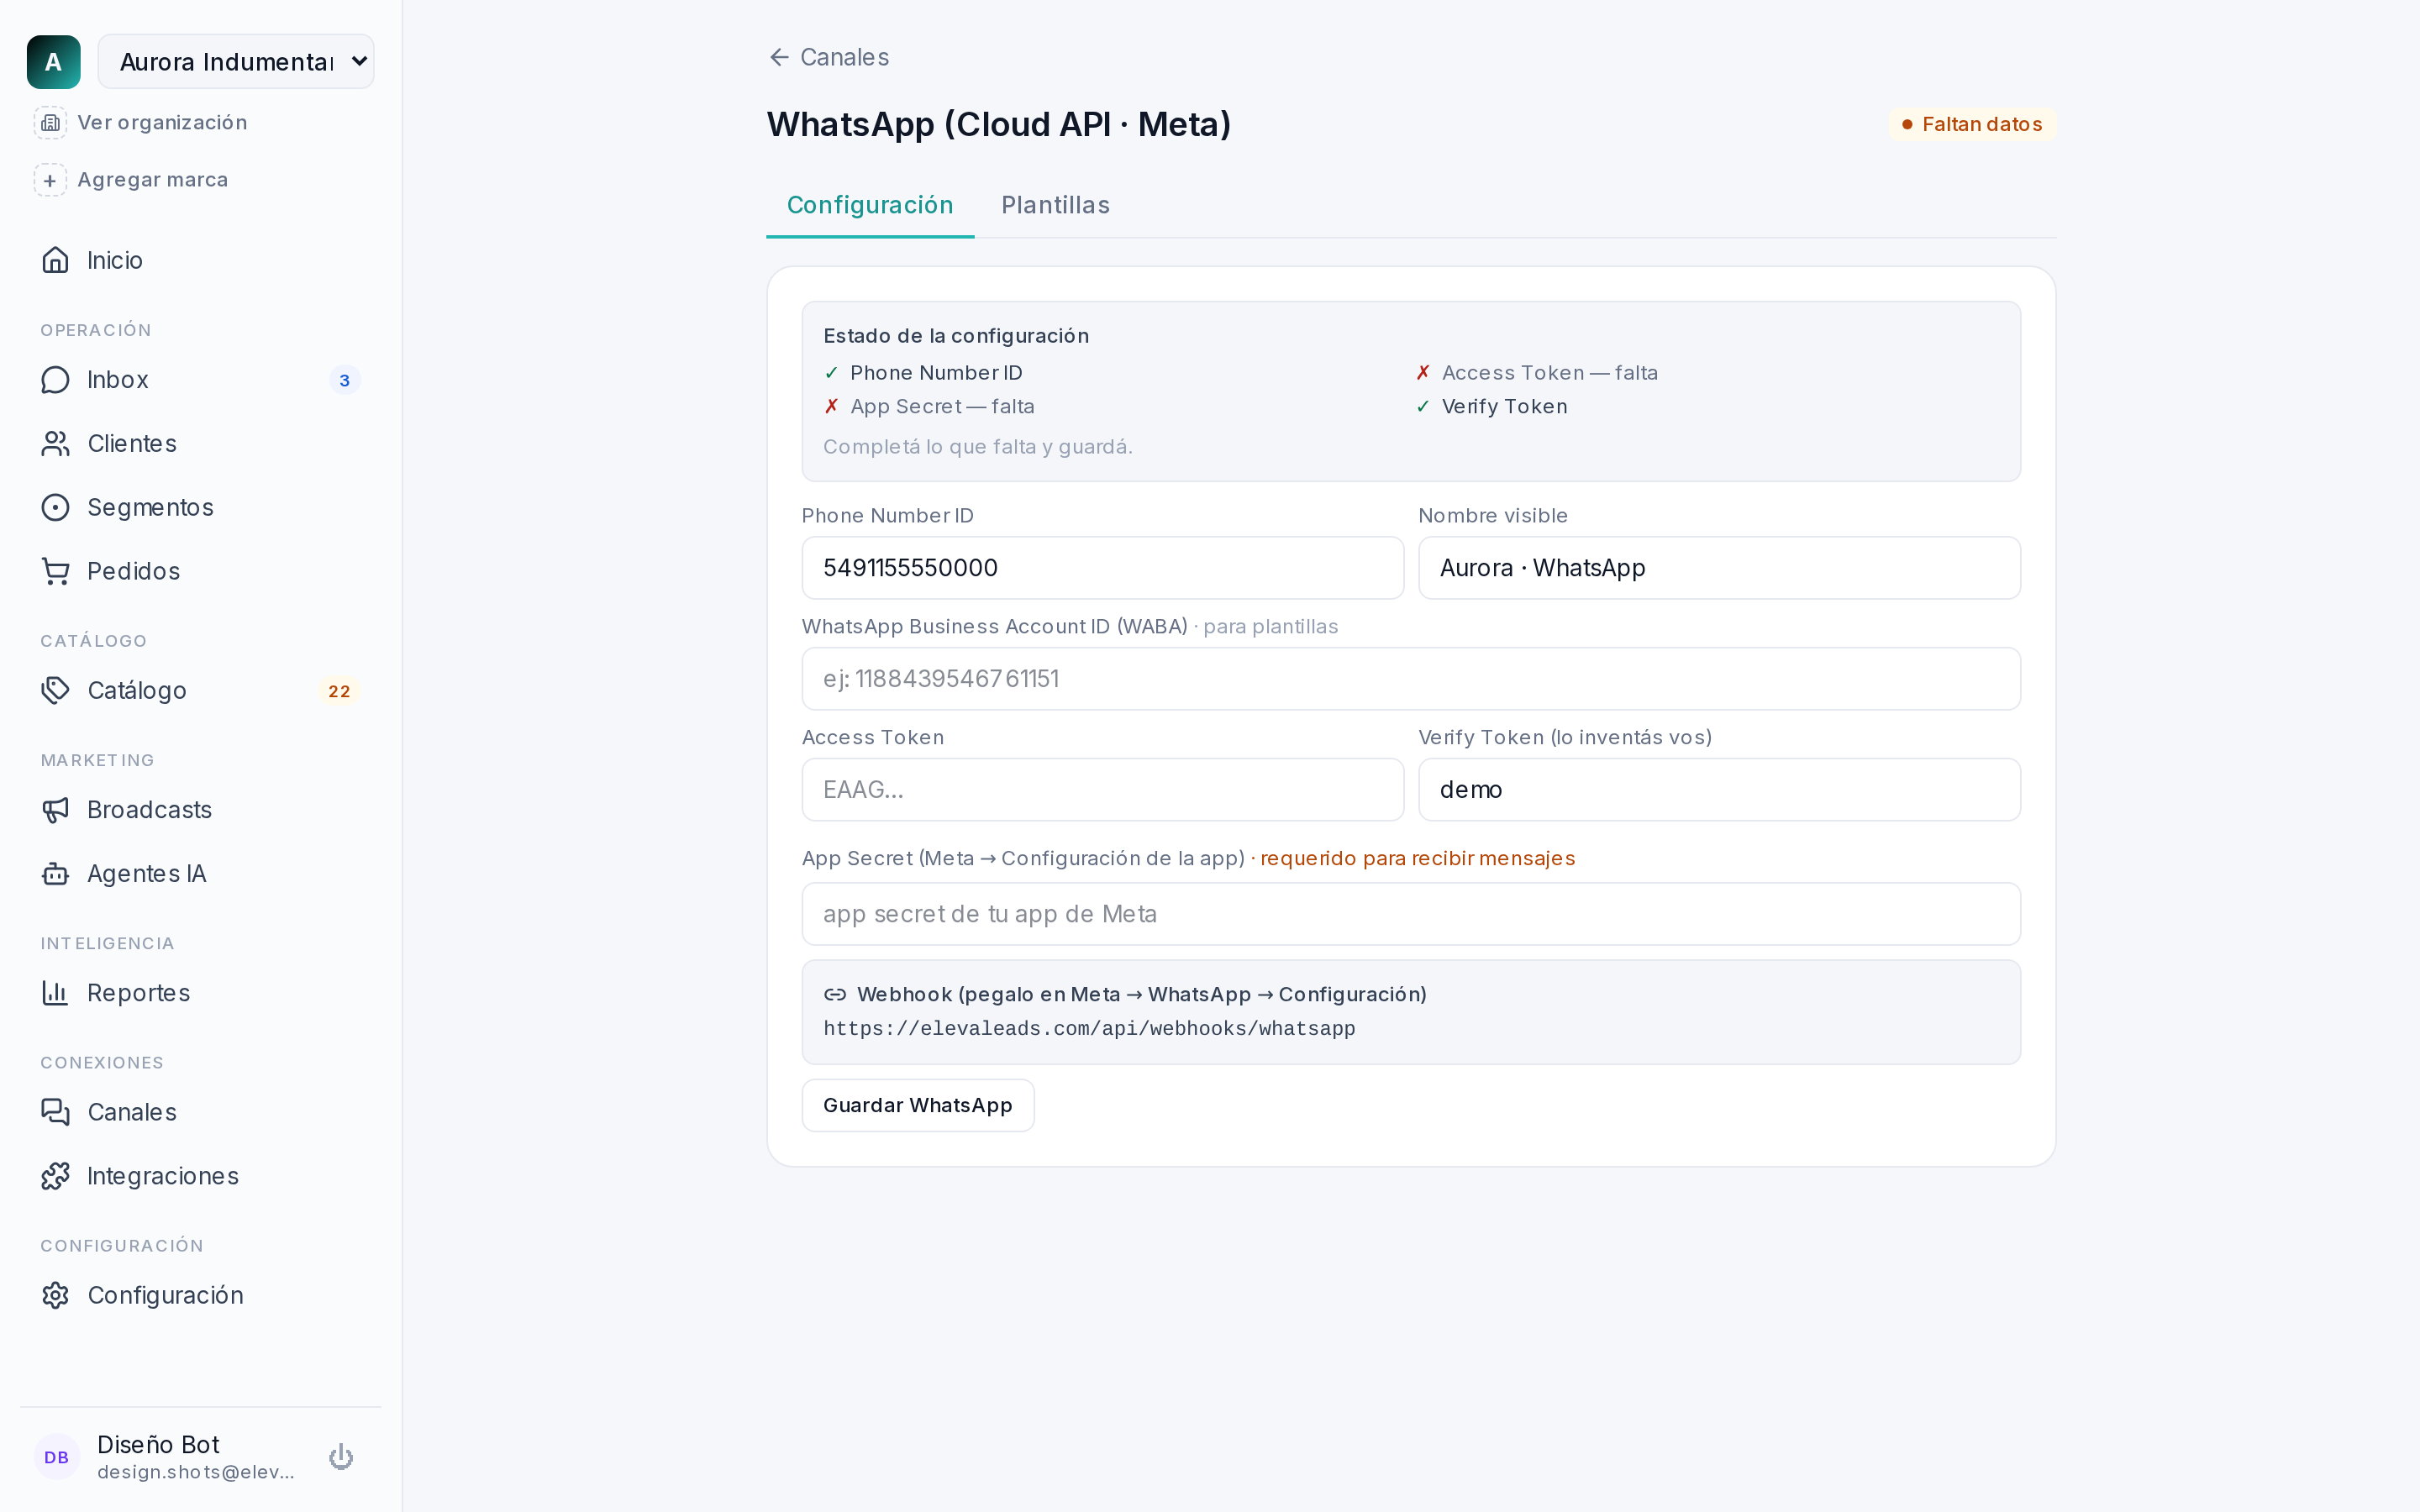Click the Inbox unread badge 3

(345, 381)
